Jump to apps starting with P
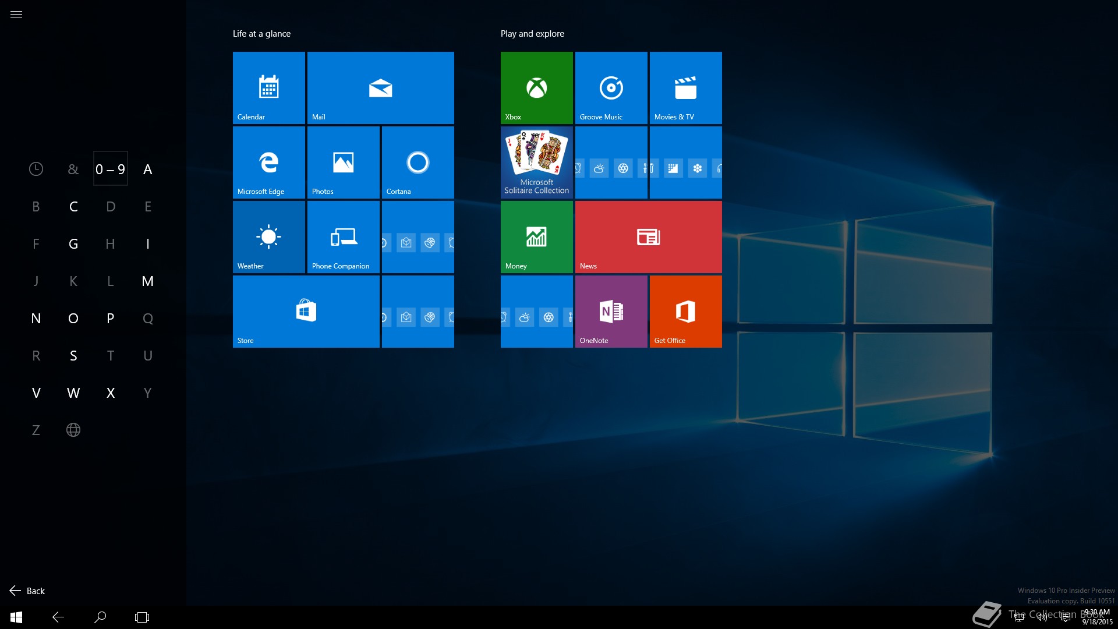The height and width of the screenshot is (629, 1118). click(x=111, y=318)
